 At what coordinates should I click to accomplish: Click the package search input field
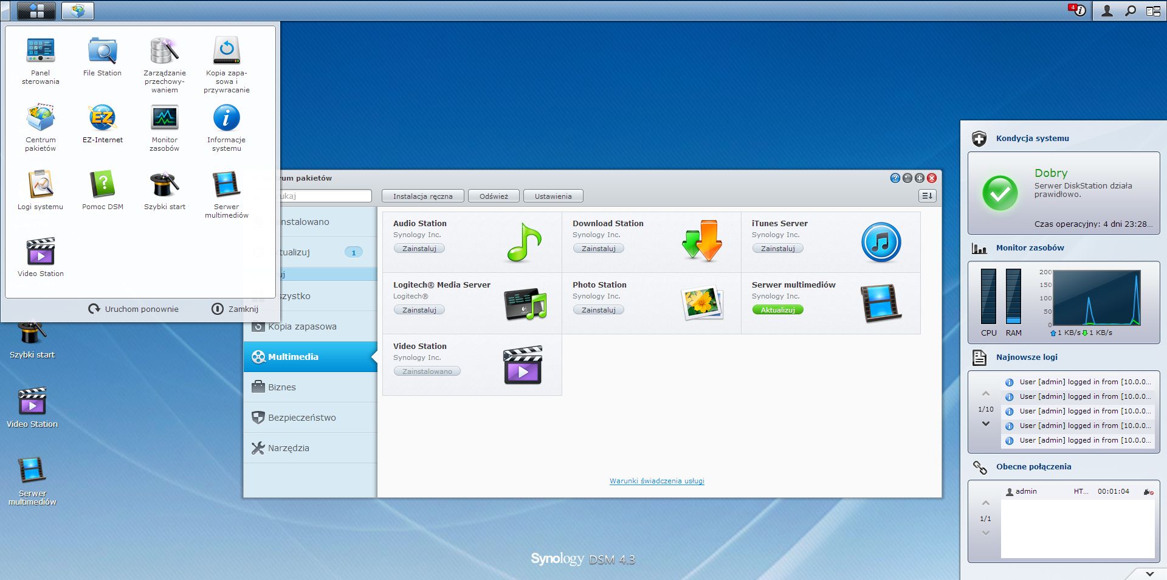(x=325, y=196)
